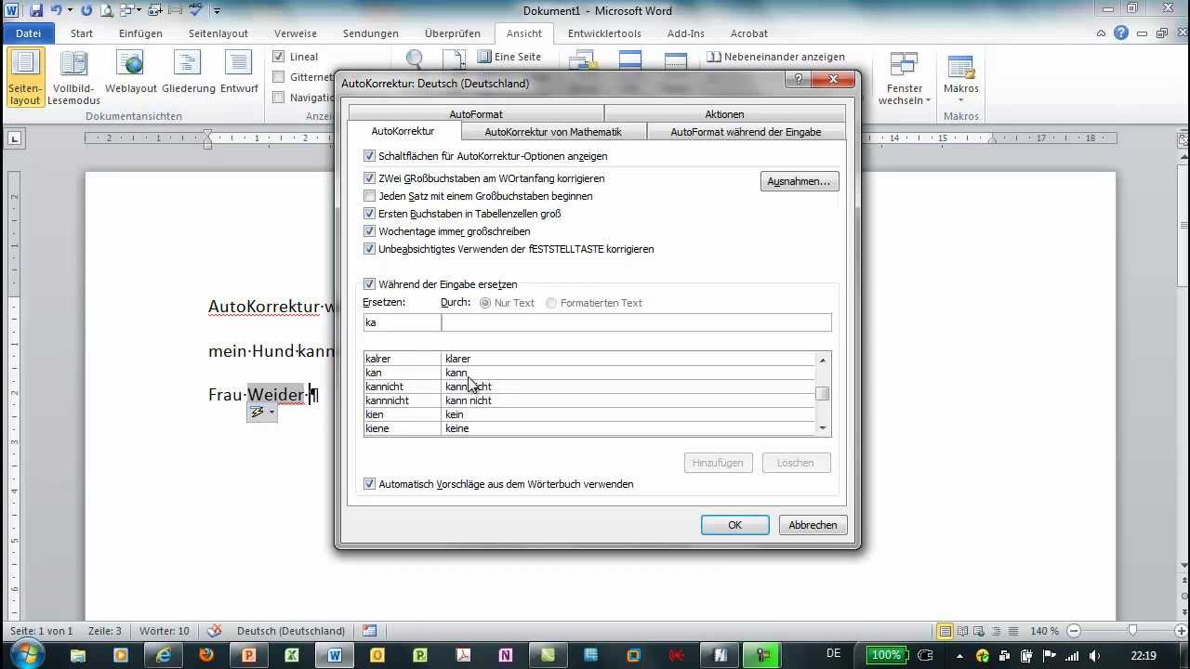This screenshot has width=1190, height=669.
Task: Toggle Navigationsbereich checkbox in ribbon
Action: pyautogui.click(x=278, y=98)
